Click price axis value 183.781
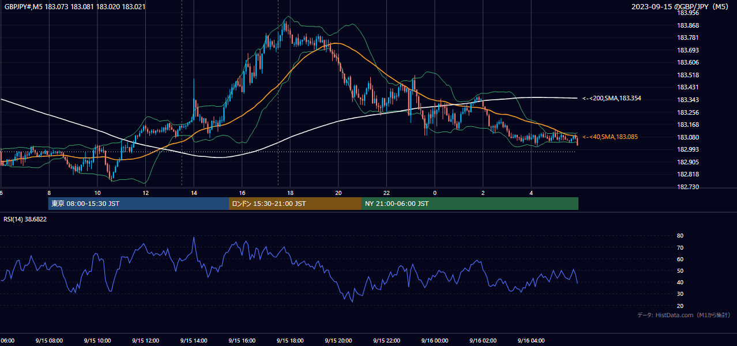This screenshot has width=737, height=346. pyautogui.click(x=688, y=38)
